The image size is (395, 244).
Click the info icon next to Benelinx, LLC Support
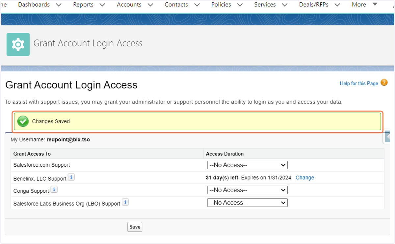pos(71,177)
